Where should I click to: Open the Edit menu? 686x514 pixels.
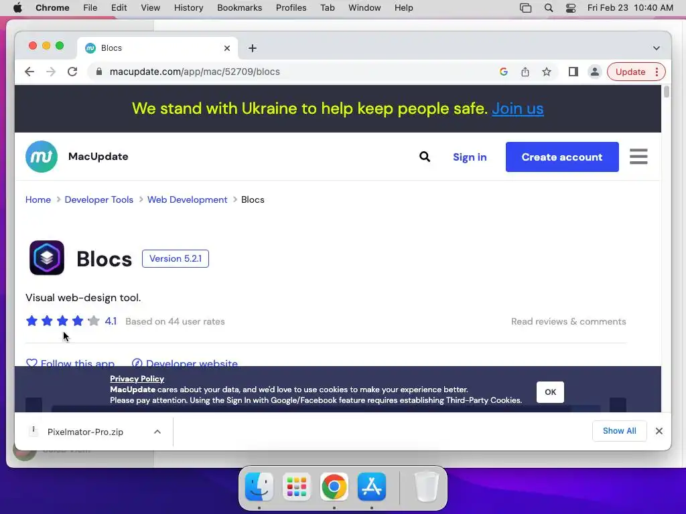pos(119,8)
